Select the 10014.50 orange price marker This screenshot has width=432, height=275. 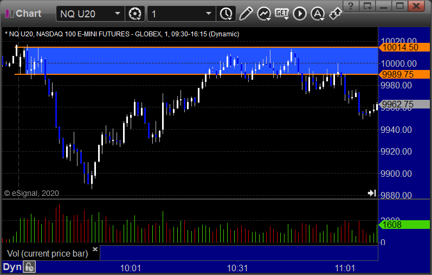click(x=404, y=47)
